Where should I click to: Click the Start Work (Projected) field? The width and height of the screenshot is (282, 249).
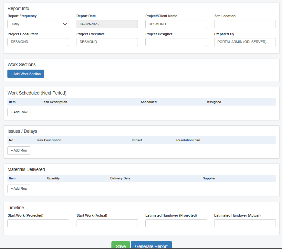(x=38, y=223)
